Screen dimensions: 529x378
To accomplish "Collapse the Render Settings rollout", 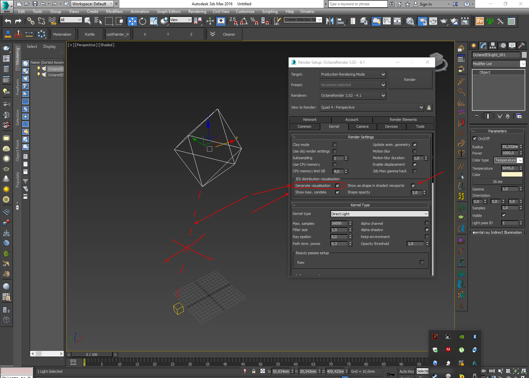I will [361, 137].
